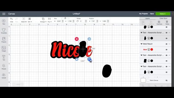Viewport: 174px width, 98px height.
Task: Toggle eye of partially visible top layer row
Action: tap(166, 27)
